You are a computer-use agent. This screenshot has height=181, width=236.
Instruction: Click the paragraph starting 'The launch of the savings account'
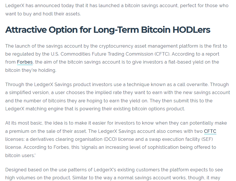116,58
